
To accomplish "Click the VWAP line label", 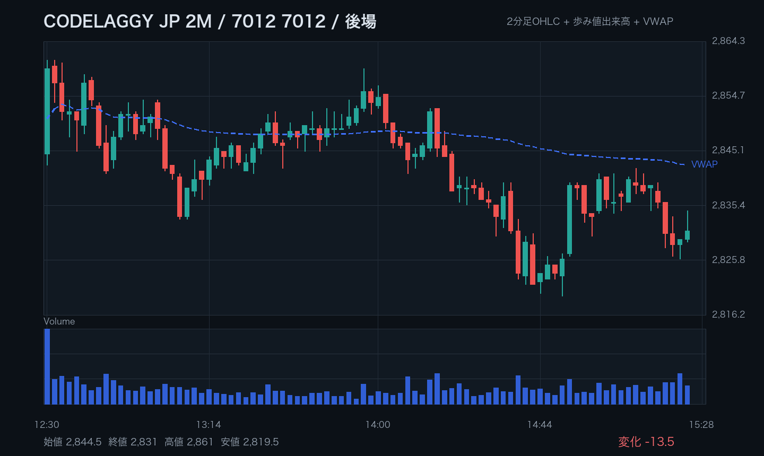I will (x=704, y=164).
